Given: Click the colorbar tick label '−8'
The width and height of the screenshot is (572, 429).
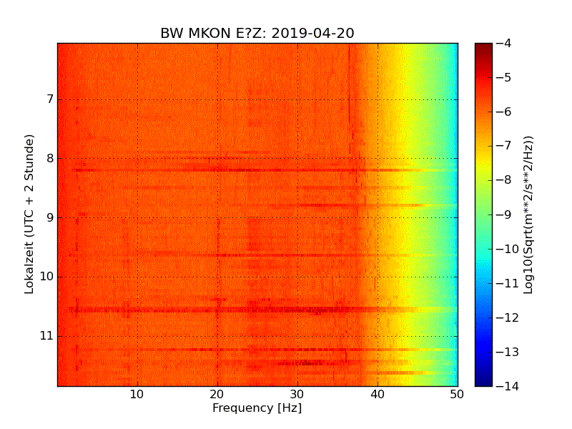Looking at the screenshot, I should click(x=504, y=180).
